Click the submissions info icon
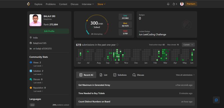Image resolution: width=224 pixels, height=108 pixels. 117,45
